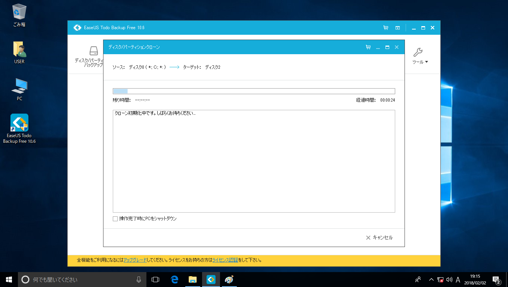Viewport: 508px width, 287px height.
Task: Open the Windows Start menu
Action: tap(9, 280)
